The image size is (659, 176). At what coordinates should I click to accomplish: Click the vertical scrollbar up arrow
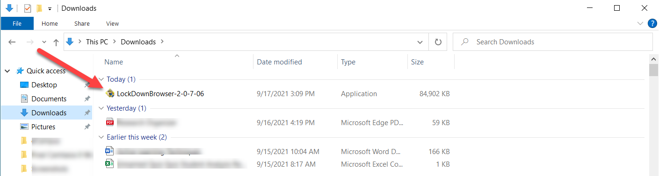click(654, 58)
